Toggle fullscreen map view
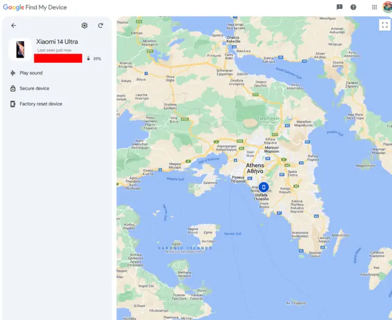 385,25
